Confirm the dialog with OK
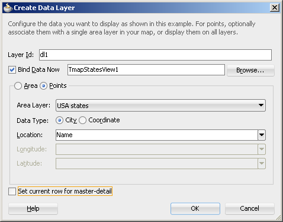 [195, 208]
